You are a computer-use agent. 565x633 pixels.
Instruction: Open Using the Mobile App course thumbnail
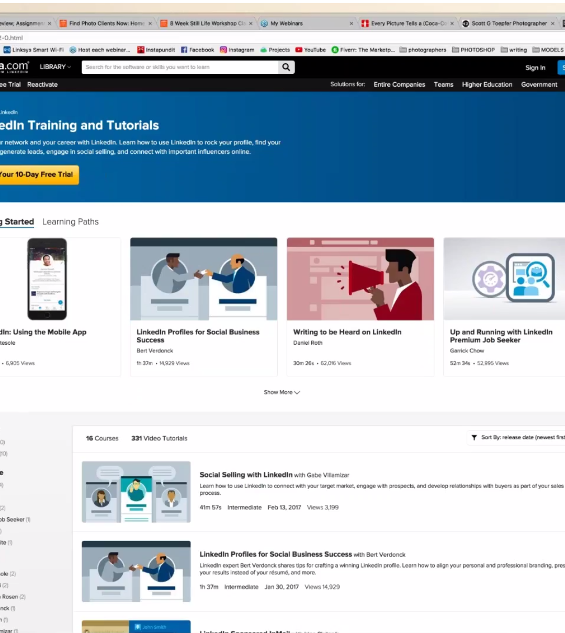(x=47, y=279)
